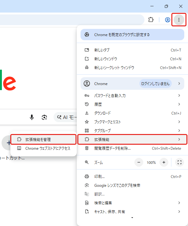The width and height of the screenshot is (188, 226).
Task: Click the Extensions puzzle icon in toolbar
Action: (x=151, y=19)
